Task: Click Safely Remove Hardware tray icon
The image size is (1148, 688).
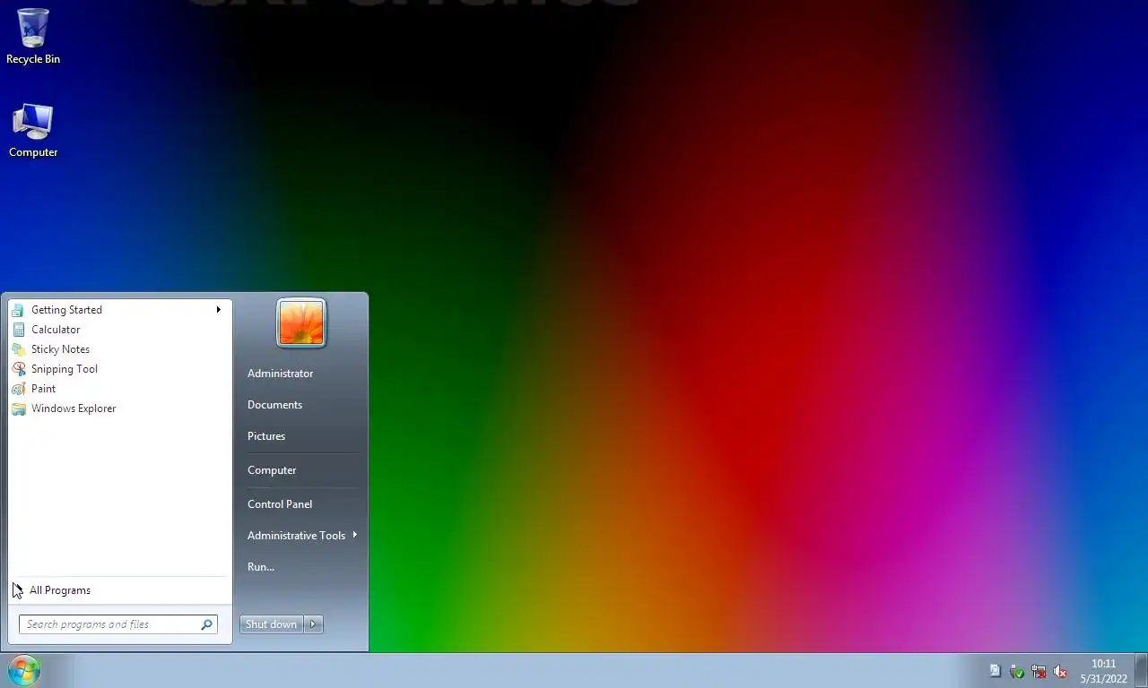Action: pyautogui.click(x=1017, y=671)
